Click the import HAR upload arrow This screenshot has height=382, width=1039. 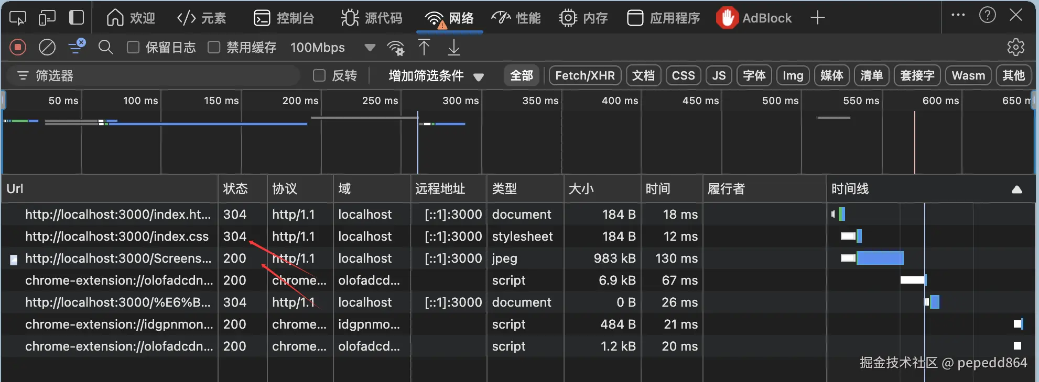tap(424, 48)
